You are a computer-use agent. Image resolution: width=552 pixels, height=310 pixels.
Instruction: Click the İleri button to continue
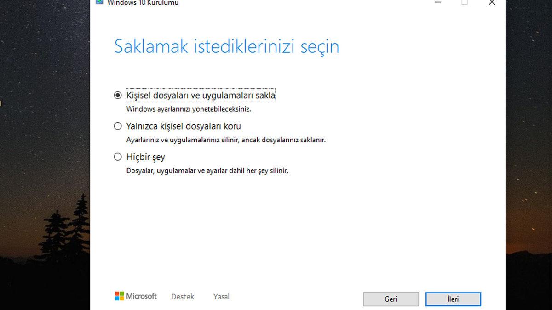click(x=453, y=299)
